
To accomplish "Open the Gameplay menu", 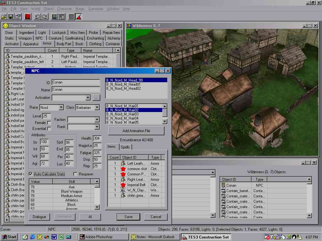I will tap(96, 9).
